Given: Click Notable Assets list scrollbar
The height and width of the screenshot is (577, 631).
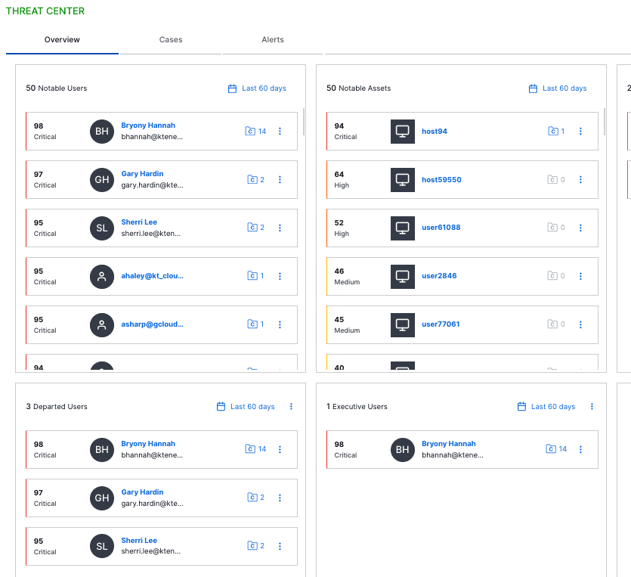Looking at the screenshot, I should [604, 122].
